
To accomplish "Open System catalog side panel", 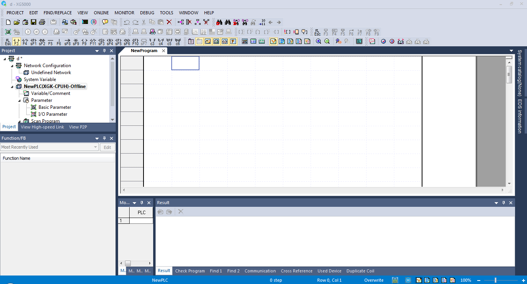I will [519, 73].
